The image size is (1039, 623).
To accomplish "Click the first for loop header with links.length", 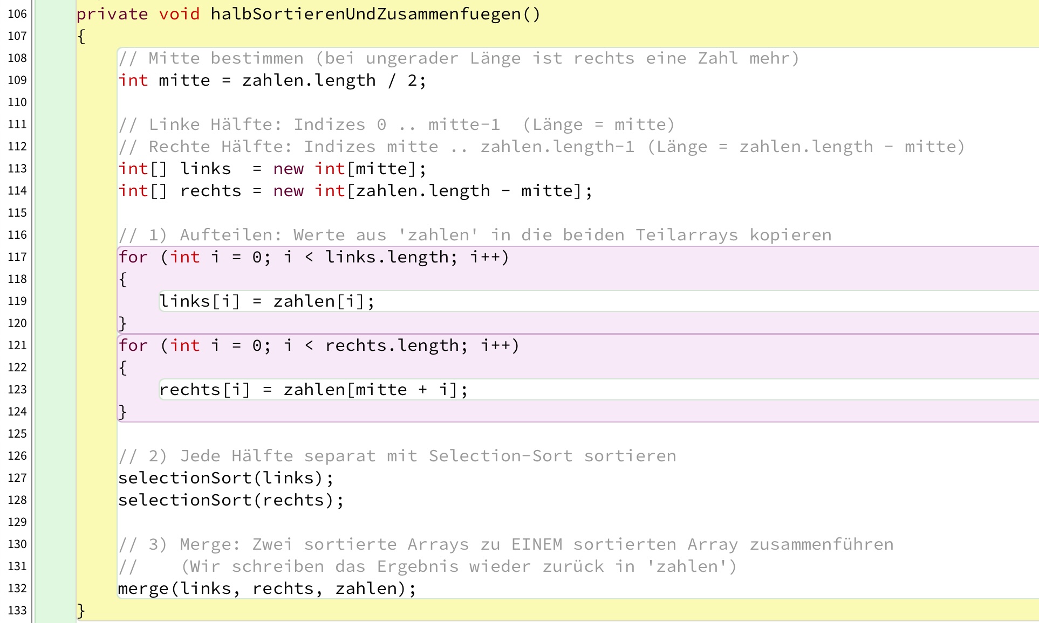I will [313, 257].
